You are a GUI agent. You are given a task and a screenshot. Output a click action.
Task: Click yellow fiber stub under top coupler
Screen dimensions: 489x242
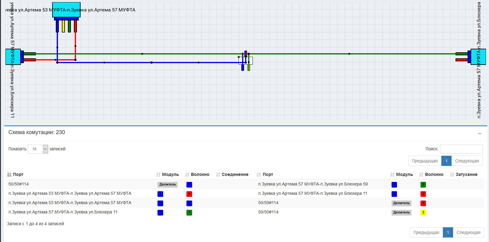[63, 26]
